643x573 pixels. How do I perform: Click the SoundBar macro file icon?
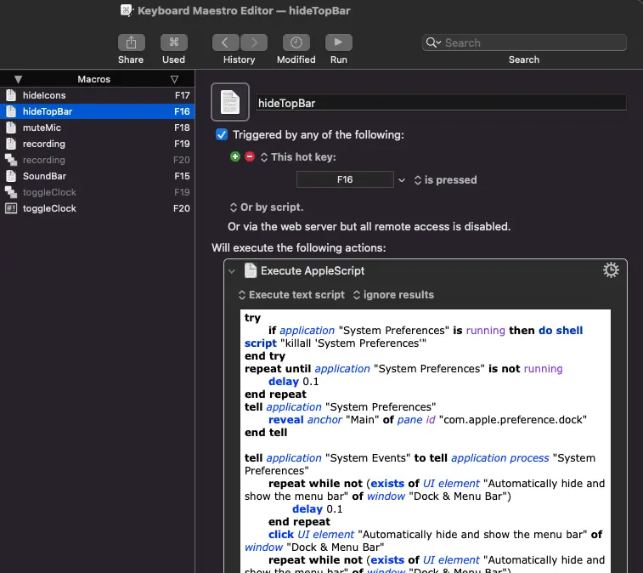tap(11, 176)
